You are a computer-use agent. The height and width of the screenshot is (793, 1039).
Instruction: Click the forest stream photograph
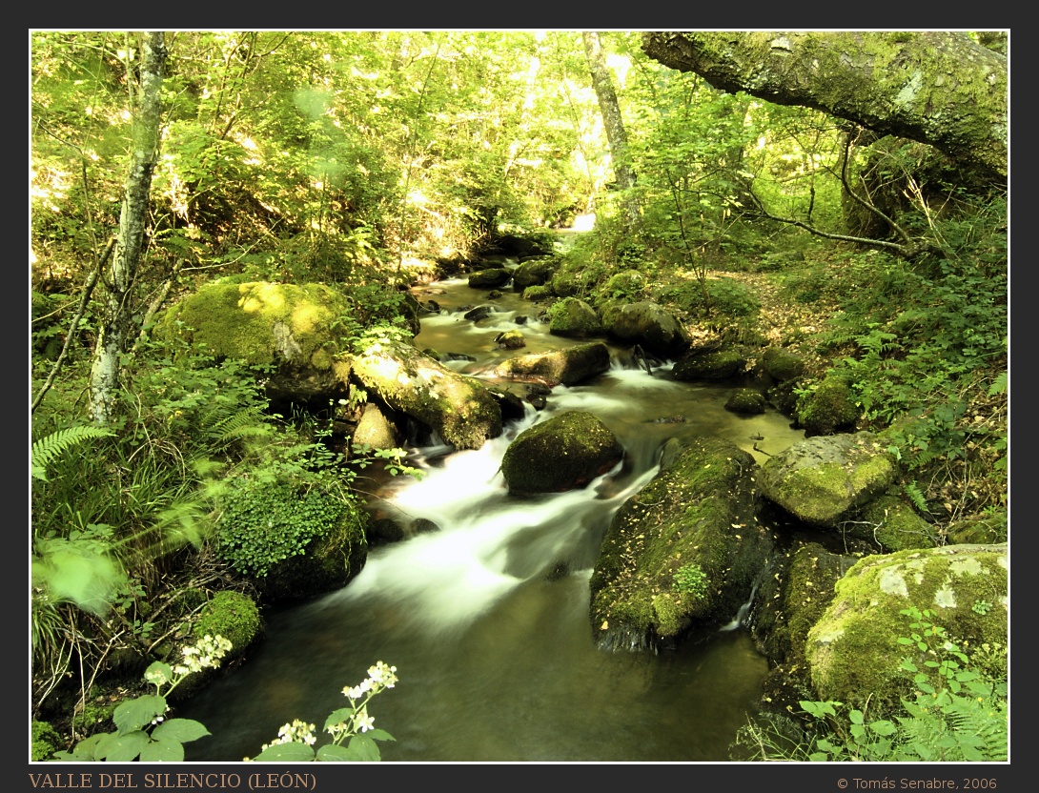click(x=519, y=396)
